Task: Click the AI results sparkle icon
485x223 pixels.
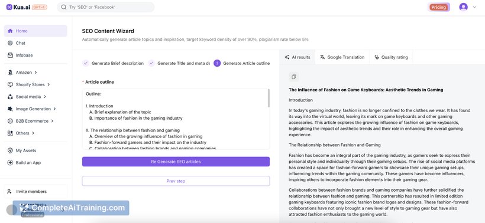Action: point(287,57)
